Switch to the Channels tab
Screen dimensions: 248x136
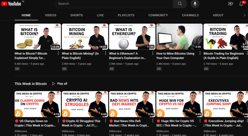point(190,15)
